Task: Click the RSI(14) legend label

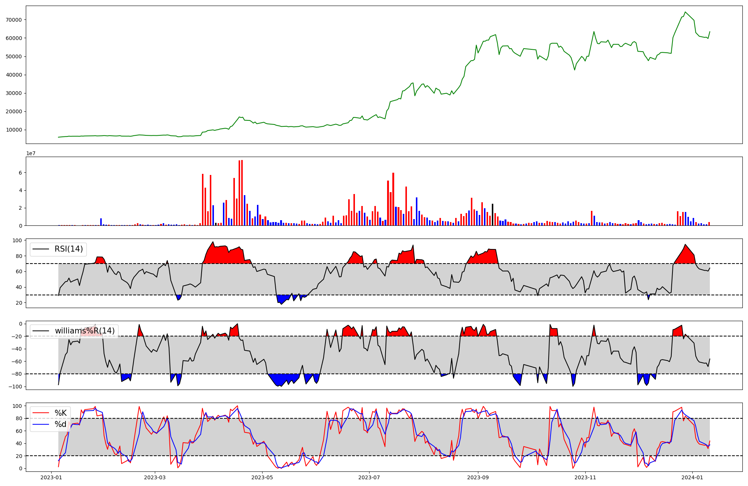Action: 69,249
